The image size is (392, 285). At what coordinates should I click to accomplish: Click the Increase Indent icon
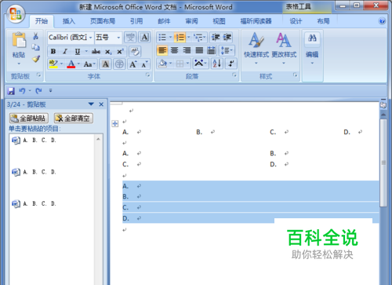click(227, 37)
